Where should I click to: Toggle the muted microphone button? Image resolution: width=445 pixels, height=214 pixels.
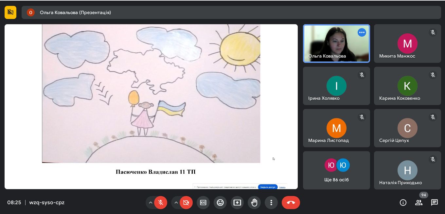[161, 203]
